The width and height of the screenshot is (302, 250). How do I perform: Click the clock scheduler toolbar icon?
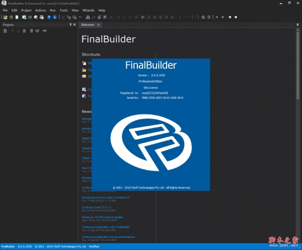point(36,17)
